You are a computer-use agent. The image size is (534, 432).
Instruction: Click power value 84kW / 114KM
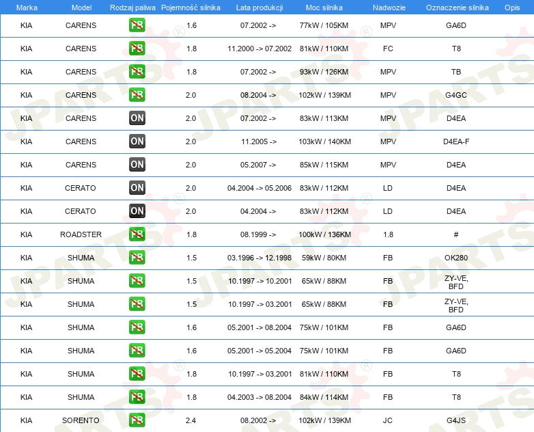click(x=324, y=397)
